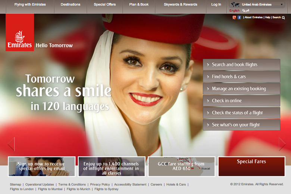291x194 pixels.
Task: Open Terms & Conditions footer link
Action: click(x=72, y=185)
